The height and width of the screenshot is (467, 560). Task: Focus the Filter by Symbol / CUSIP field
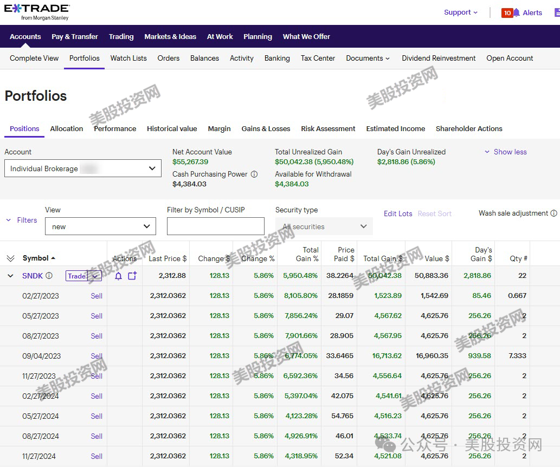click(215, 226)
